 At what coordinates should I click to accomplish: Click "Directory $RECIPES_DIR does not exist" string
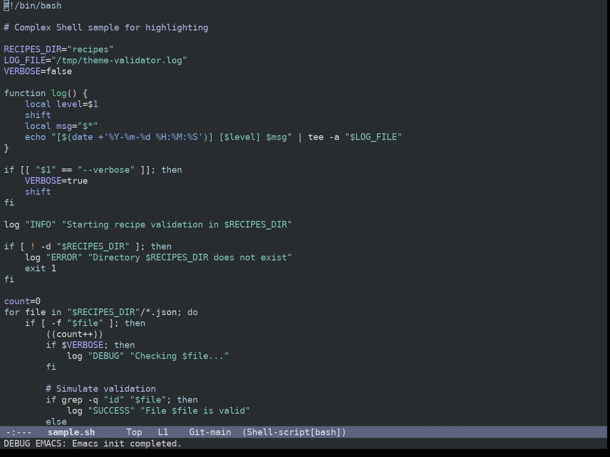(x=190, y=258)
